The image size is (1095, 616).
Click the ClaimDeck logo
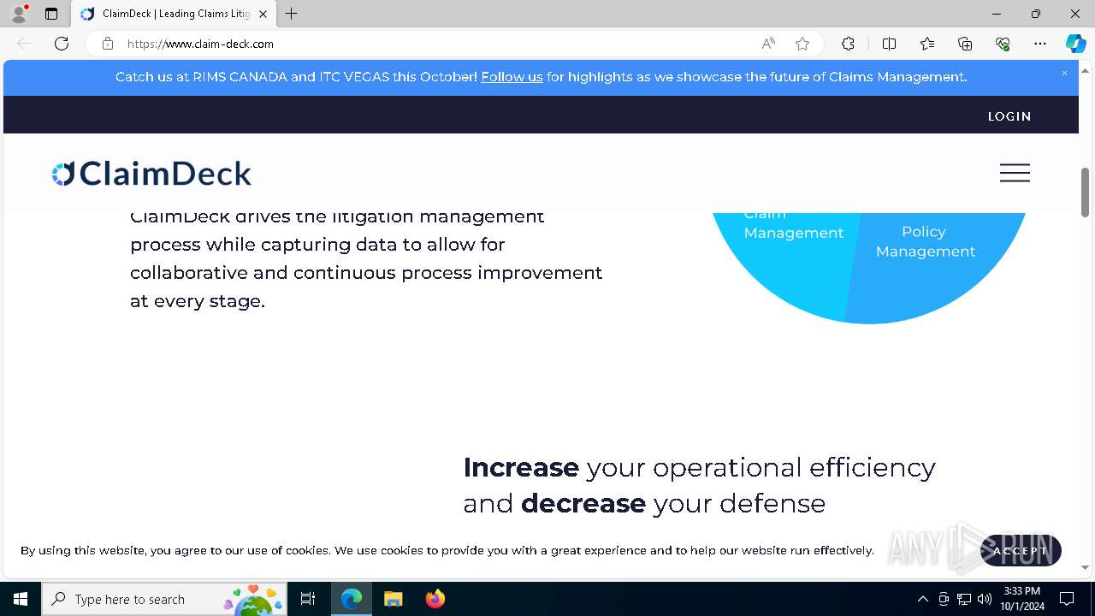pyautogui.click(x=151, y=174)
